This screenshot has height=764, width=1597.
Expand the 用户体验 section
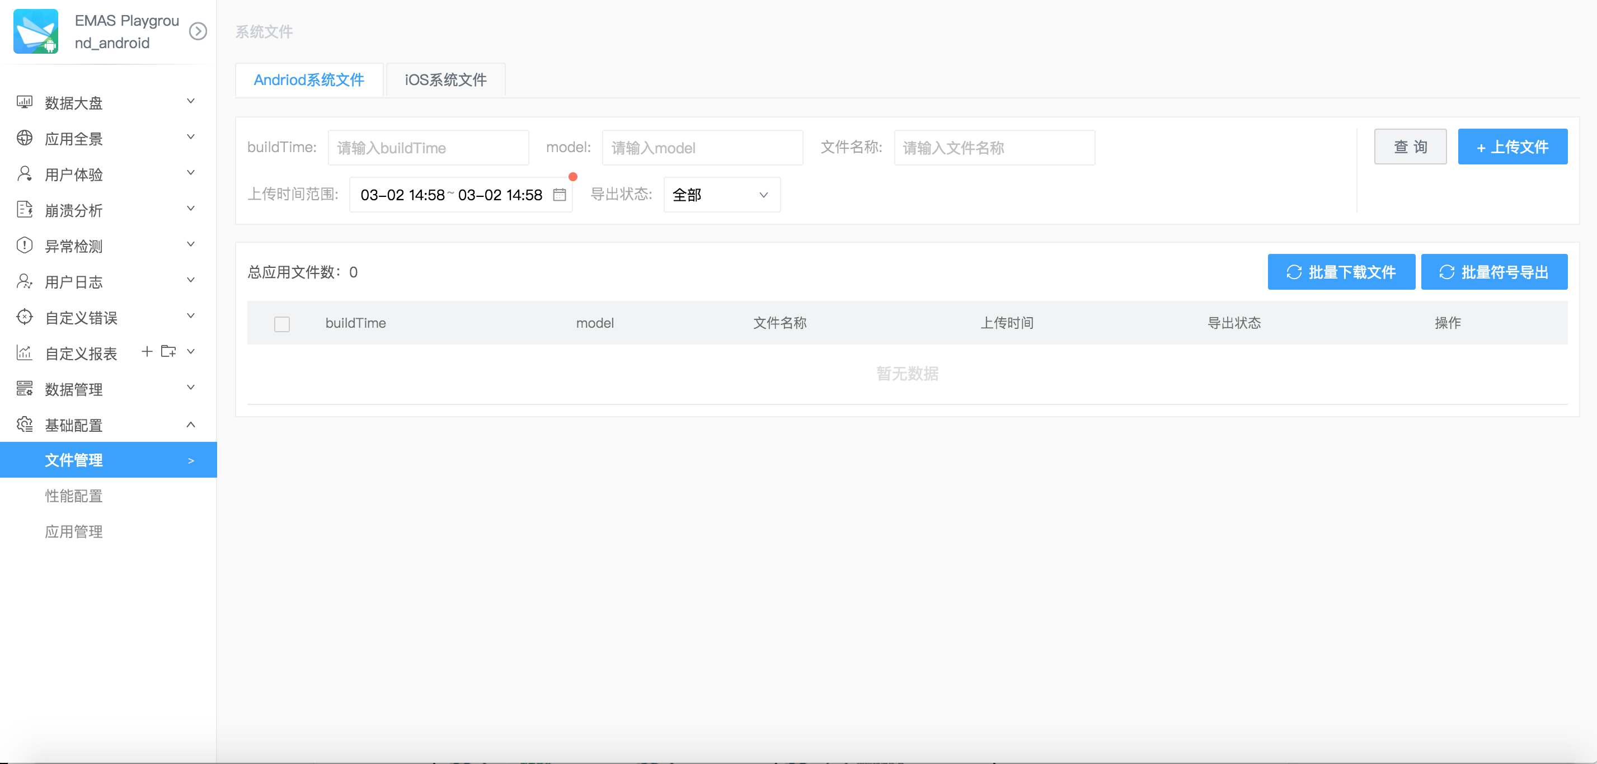(191, 173)
